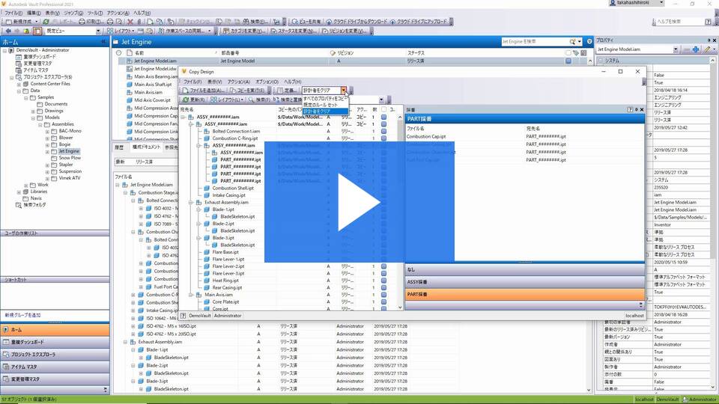This screenshot has width=719, height=404.
Task: Toggle the preview pane icon beside navigation arrows
Action: pyautogui.click(x=37, y=31)
